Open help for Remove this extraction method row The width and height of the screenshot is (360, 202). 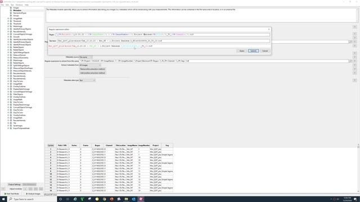pos(355,69)
